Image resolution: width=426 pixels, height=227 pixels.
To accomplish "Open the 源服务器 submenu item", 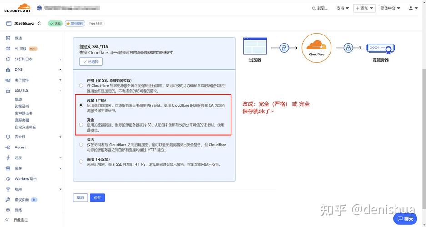I will 22,120.
